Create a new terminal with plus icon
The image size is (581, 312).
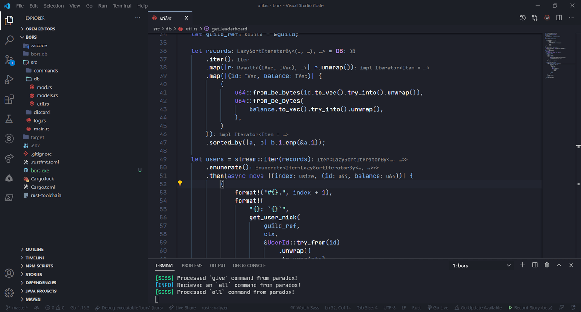(522, 265)
